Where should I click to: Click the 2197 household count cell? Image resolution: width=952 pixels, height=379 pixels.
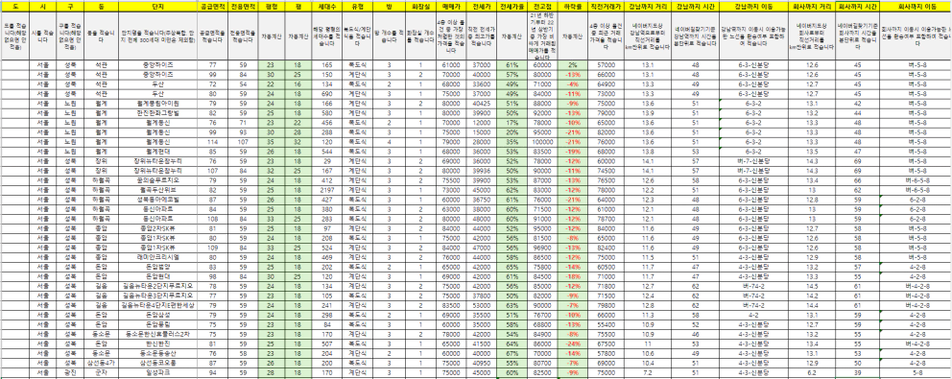327,190
